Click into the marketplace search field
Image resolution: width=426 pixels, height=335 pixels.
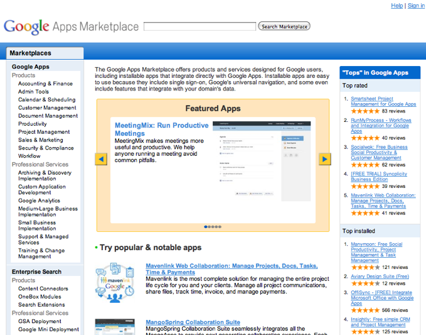[200, 26]
